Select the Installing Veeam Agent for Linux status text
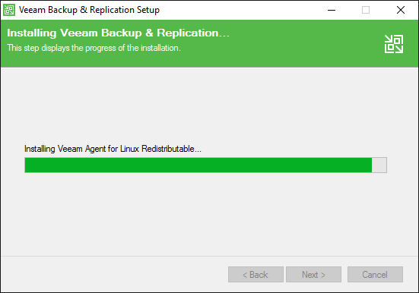 click(x=113, y=149)
